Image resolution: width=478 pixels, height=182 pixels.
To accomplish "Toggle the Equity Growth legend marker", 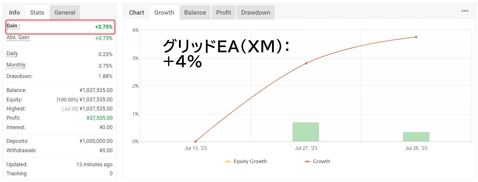I will click(x=228, y=162).
